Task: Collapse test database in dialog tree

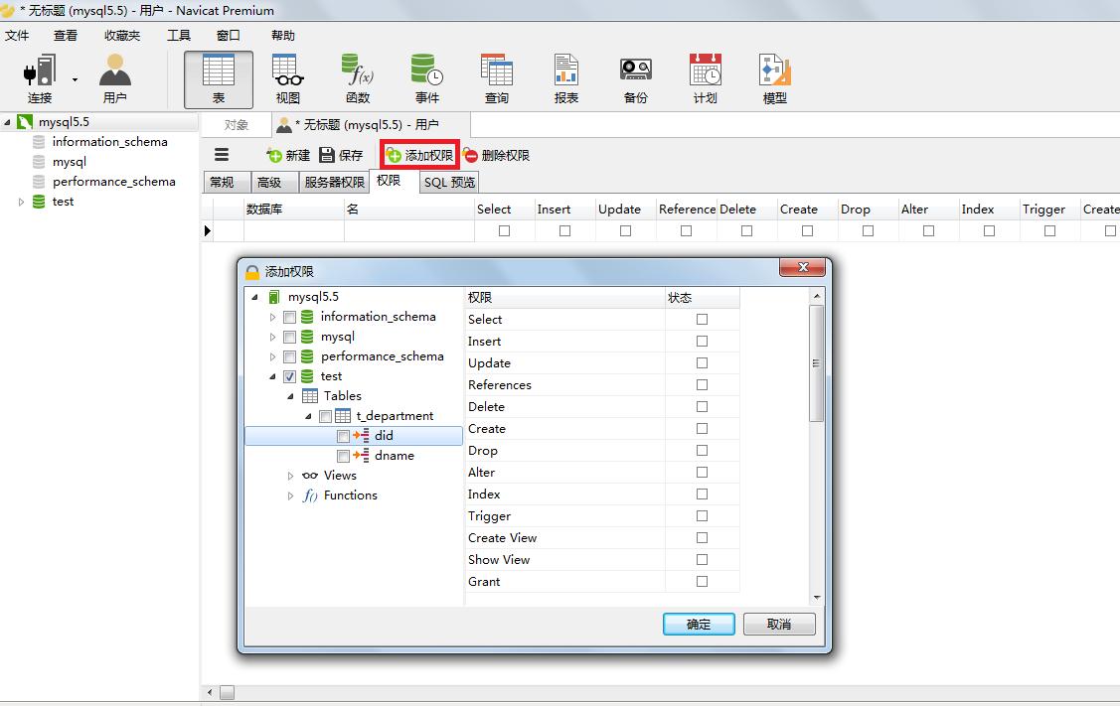Action: coord(273,377)
